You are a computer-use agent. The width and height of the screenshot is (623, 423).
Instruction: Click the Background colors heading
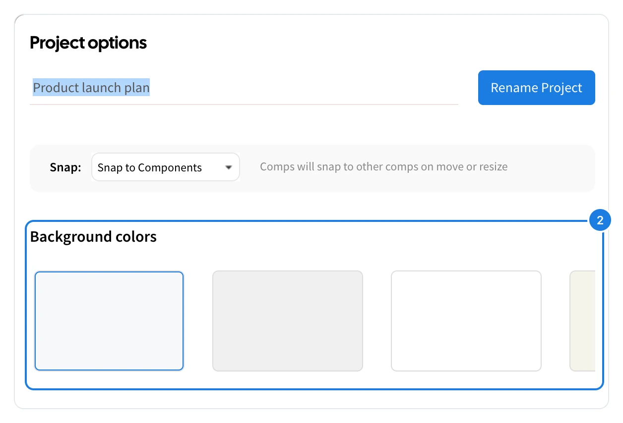[x=93, y=237]
